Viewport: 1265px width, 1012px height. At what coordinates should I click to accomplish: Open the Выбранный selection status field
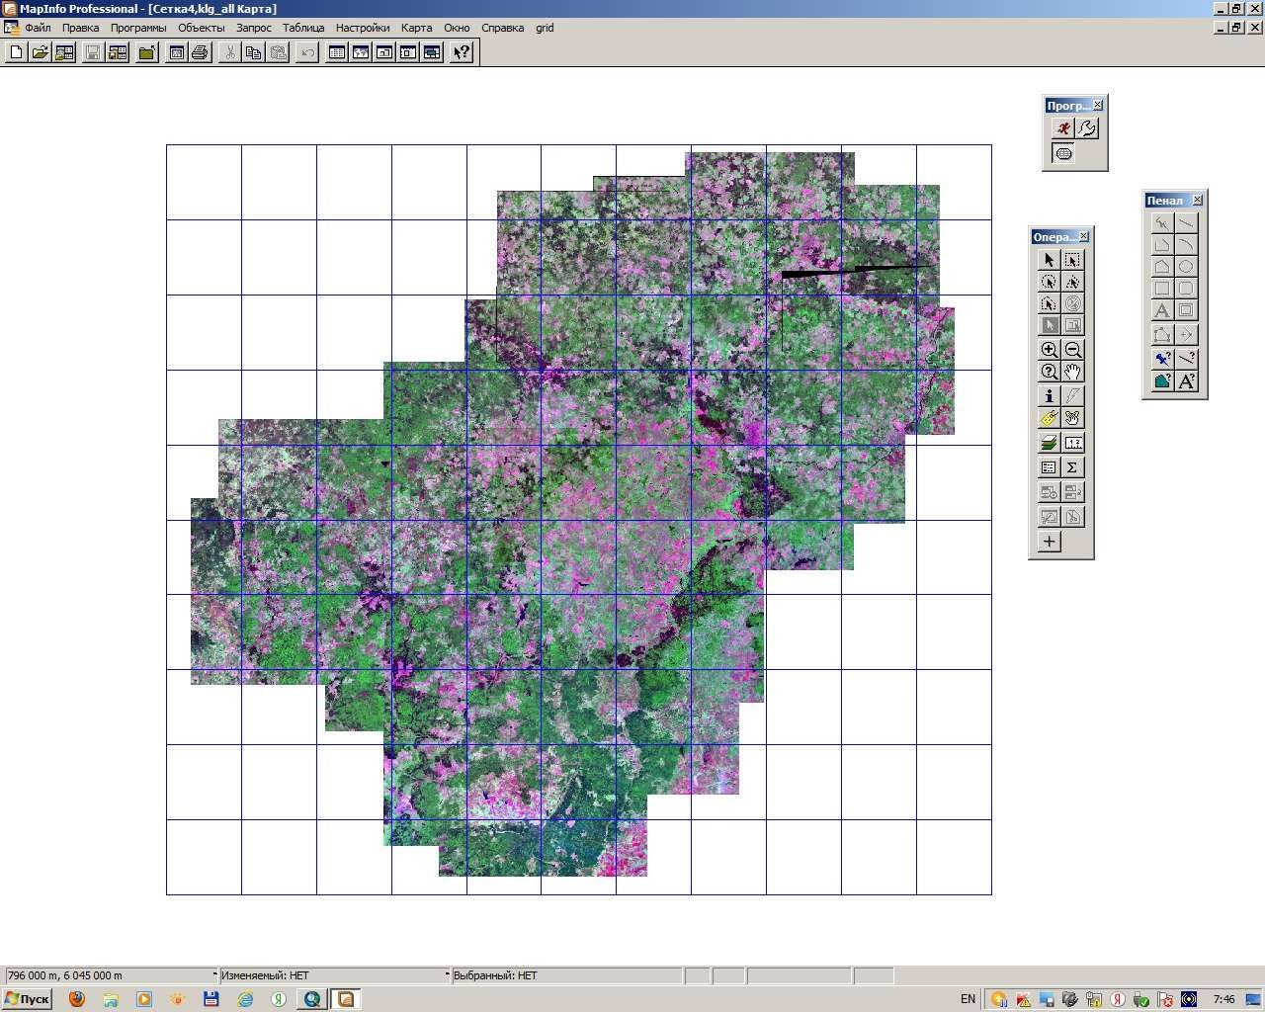566,975
